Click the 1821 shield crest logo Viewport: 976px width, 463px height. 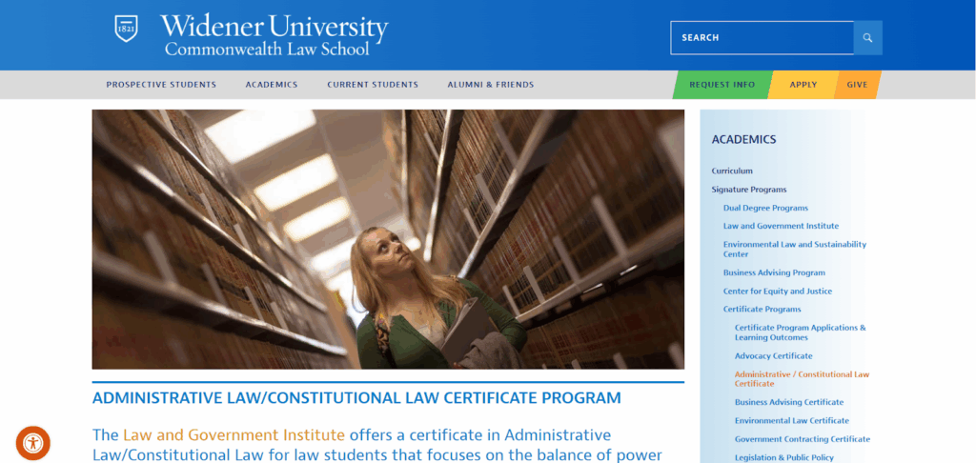127,29
